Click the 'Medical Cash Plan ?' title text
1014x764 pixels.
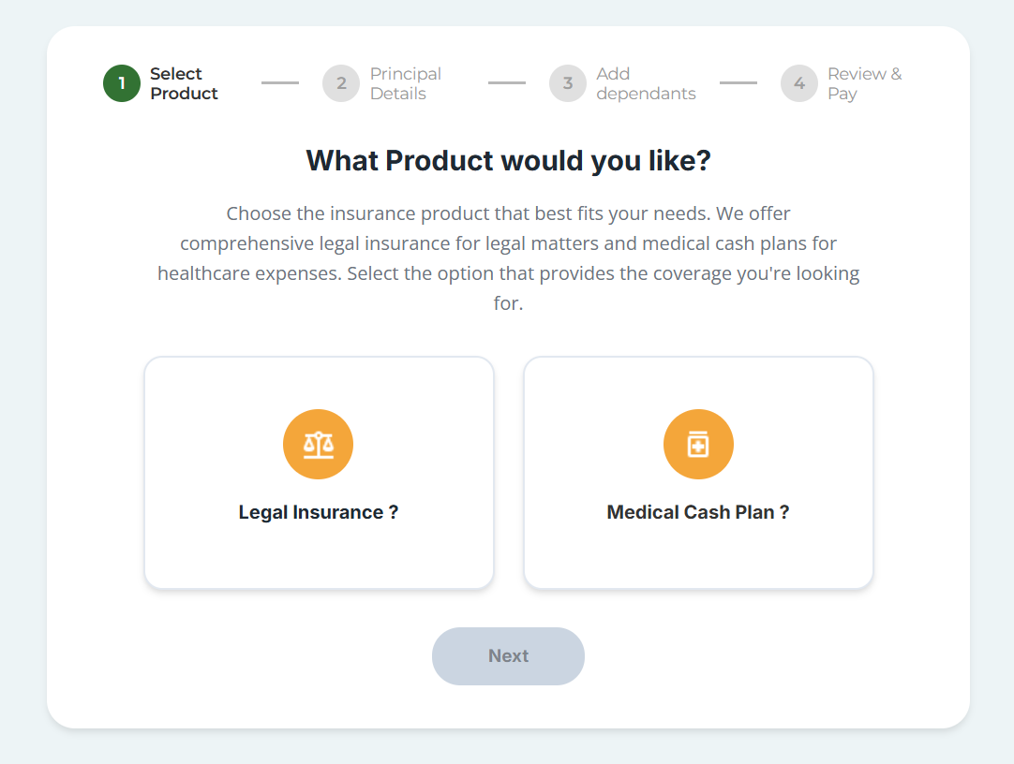(698, 512)
